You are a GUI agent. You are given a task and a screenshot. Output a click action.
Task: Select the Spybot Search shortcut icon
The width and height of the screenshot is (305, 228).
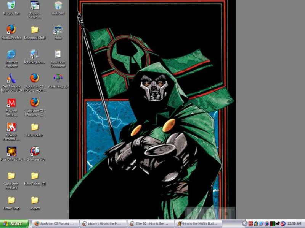[35, 6]
